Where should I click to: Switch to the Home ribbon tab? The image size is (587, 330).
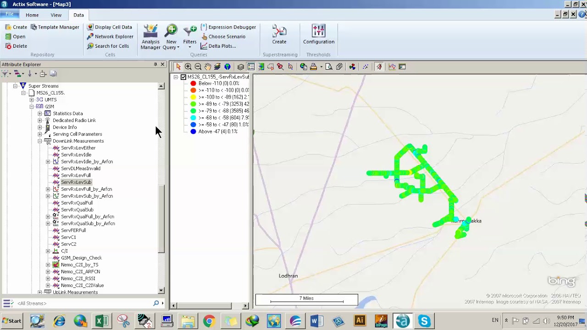coord(32,15)
